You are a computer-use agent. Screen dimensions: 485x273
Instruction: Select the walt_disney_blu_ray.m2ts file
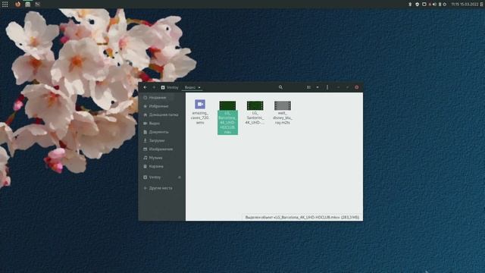(x=283, y=112)
